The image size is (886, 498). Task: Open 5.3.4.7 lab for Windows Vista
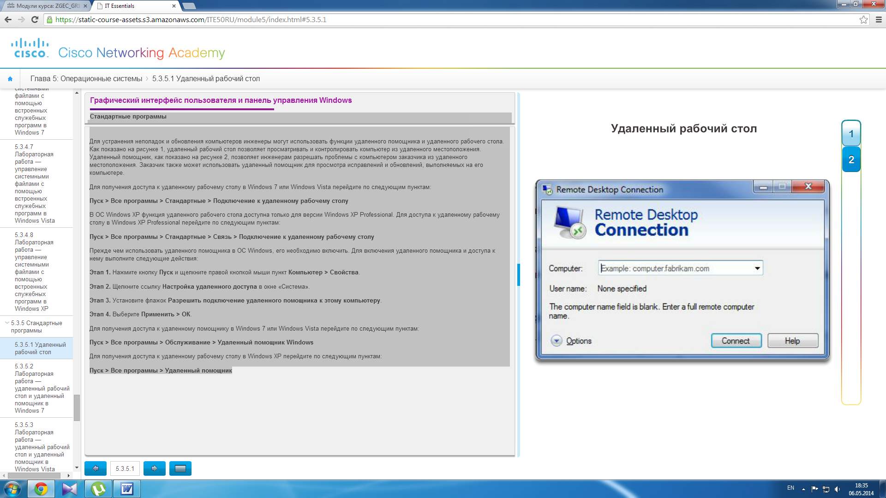pyautogui.click(x=36, y=184)
